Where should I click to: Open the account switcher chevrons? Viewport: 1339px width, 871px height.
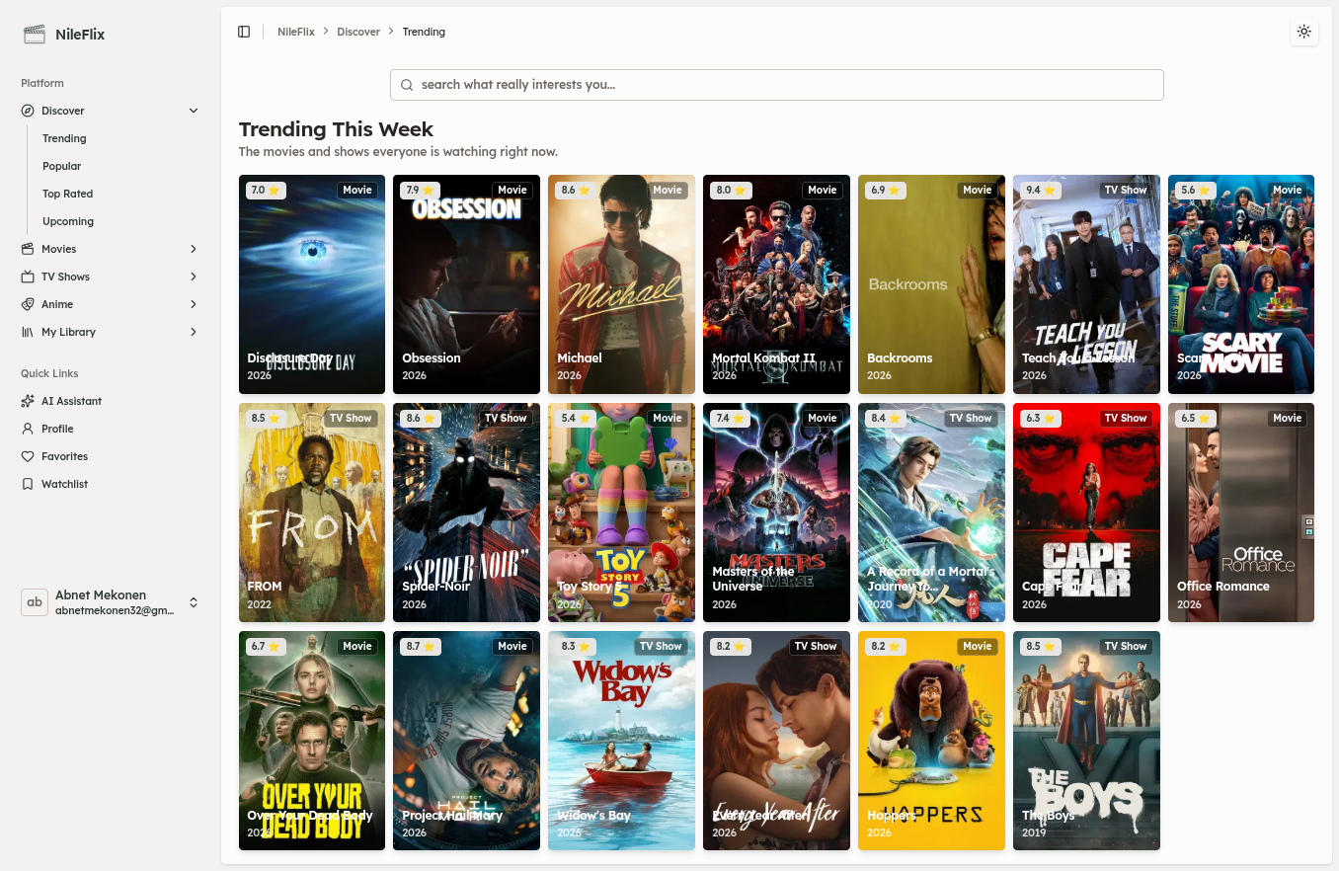coord(194,602)
